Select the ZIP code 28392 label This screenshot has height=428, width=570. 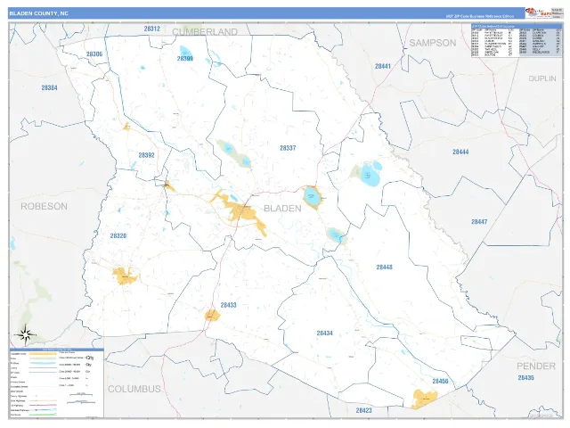(x=146, y=155)
